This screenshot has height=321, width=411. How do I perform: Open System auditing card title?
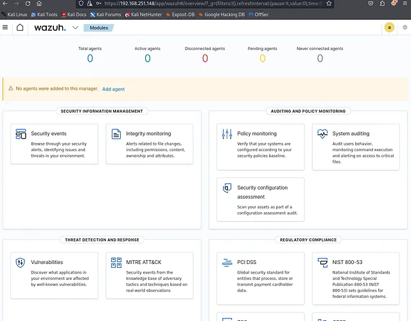click(x=351, y=133)
